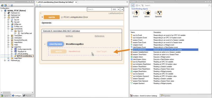Click the second icon in the editor toolbar
212x98 pixels.
coord(40,6)
